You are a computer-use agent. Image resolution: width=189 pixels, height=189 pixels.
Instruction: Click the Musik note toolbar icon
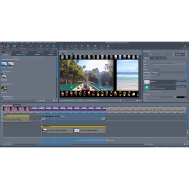[x=47, y=46]
